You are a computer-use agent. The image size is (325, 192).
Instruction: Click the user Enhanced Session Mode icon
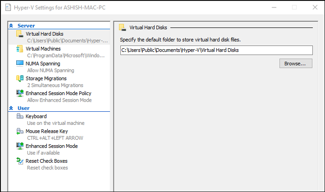20,146
